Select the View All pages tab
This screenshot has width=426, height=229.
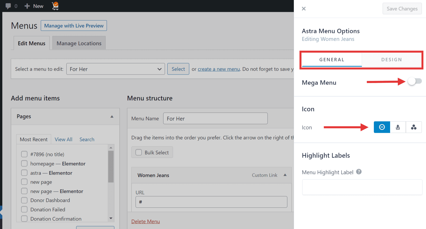(64, 139)
